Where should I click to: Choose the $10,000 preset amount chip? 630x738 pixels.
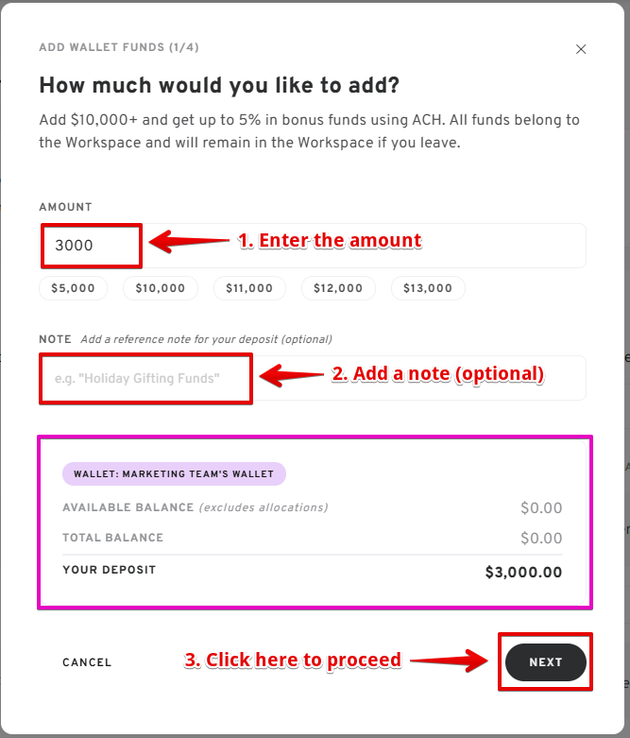point(161,288)
